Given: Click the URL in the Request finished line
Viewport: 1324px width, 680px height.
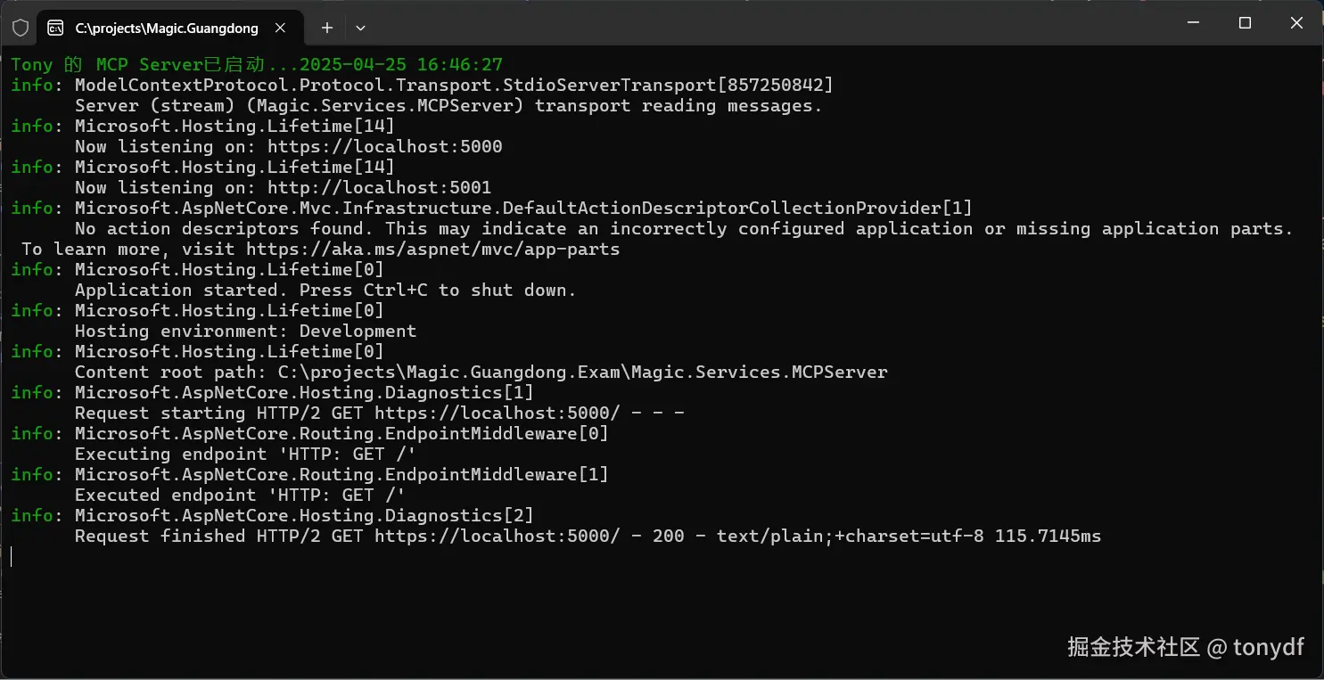Looking at the screenshot, I should 498,536.
